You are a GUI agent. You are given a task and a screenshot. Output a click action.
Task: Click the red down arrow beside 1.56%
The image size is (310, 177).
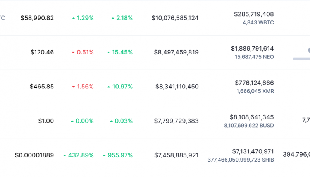[x=73, y=87]
